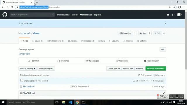Open the demo repository link
187x105 pixels.
(37, 33)
